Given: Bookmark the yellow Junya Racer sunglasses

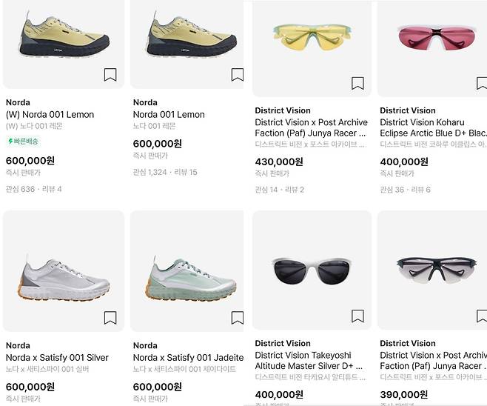Looking at the screenshot, I should point(357,83).
